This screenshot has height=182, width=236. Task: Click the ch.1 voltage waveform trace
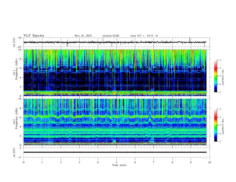point(115,42)
